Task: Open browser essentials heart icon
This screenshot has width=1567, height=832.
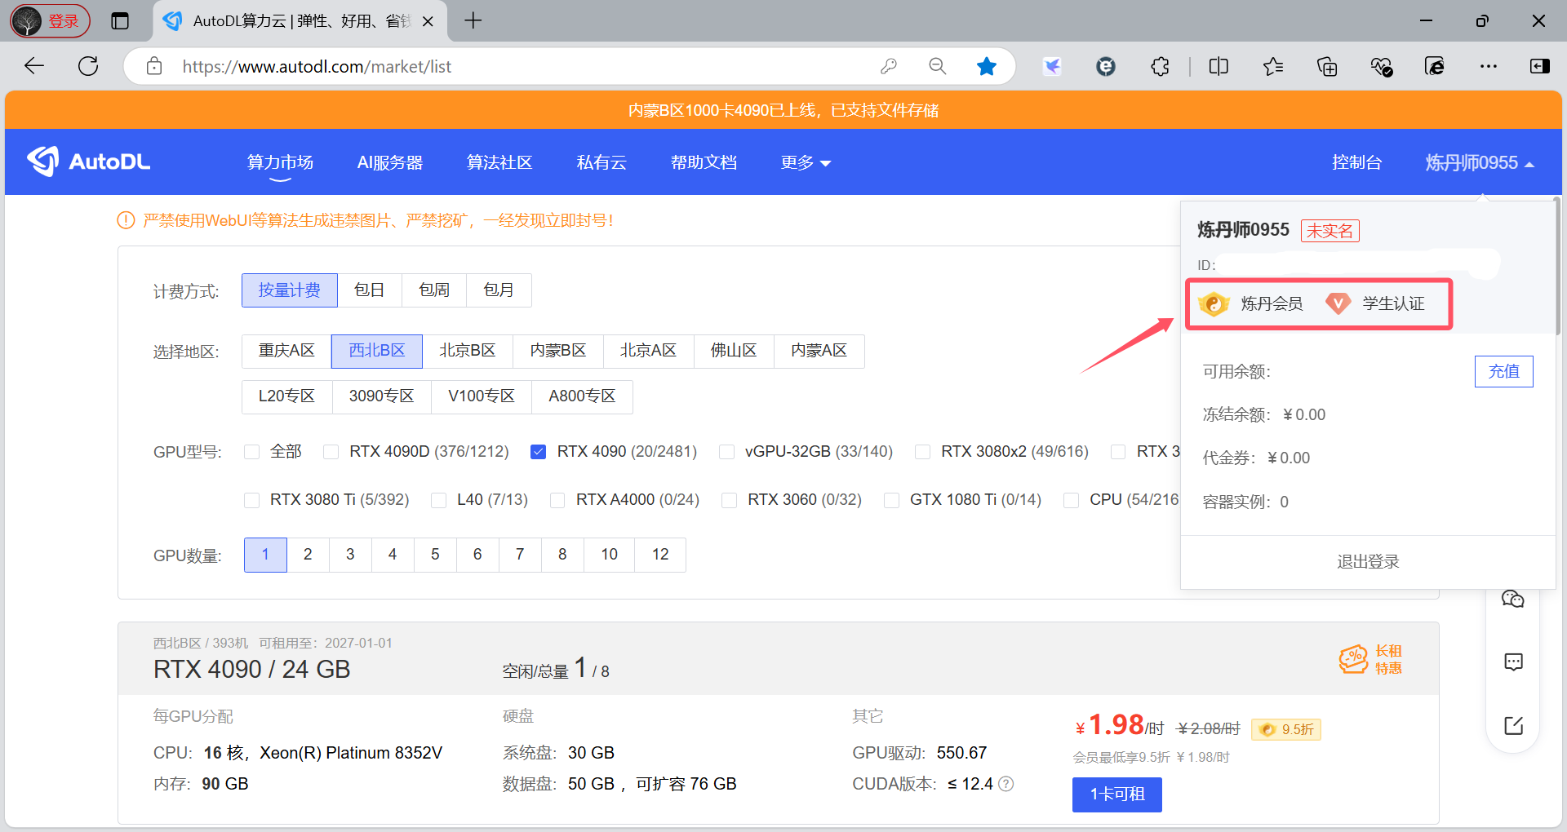Action: [1381, 66]
